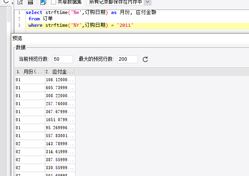Select cell 330.55999 in amount column
The width and height of the screenshot is (249, 176).
tap(60, 168)
